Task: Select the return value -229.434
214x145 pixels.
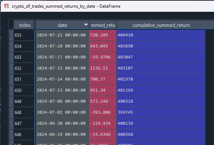Action: (x=103, y=124)
